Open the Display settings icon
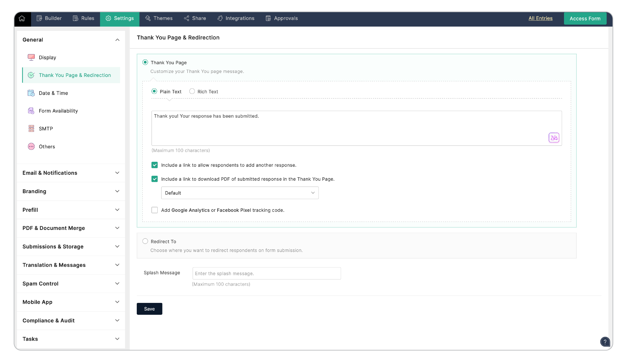This screenshot has height=362, width=627. (31, 57)
